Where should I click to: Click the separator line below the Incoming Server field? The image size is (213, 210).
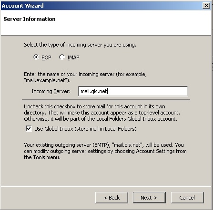point(106,100)
